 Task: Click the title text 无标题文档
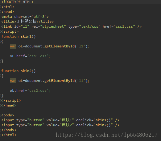pyautogui.click(x=26, y=22)
